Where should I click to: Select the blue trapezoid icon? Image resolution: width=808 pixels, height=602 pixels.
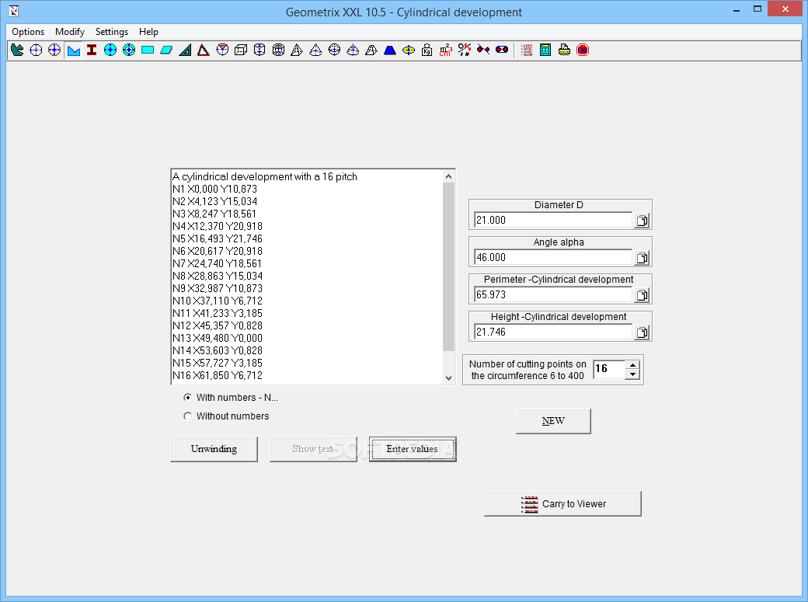coord(390,50)
